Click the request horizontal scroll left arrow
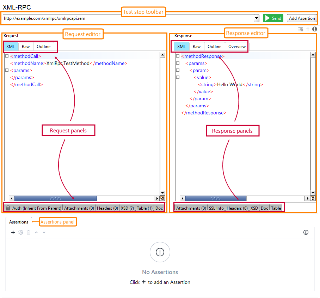 [x=12, y=198]
